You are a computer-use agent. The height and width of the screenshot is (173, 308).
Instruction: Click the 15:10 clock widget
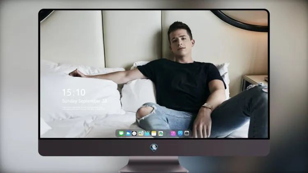point(74,92)
